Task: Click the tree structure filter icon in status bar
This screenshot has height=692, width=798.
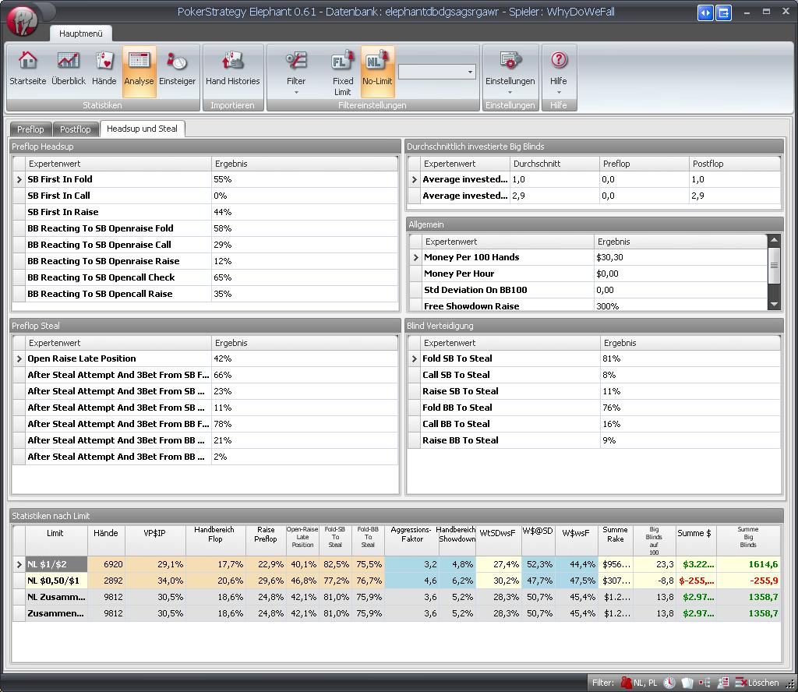Action: click(704, 683)
